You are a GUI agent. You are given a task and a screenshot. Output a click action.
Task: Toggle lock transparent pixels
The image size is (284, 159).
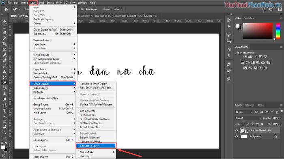(243, 124)
